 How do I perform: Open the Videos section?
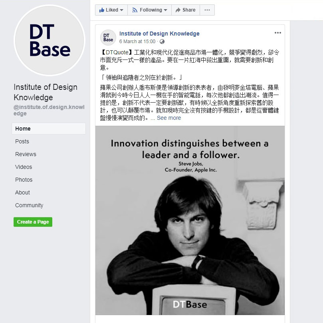coord(24,167)
